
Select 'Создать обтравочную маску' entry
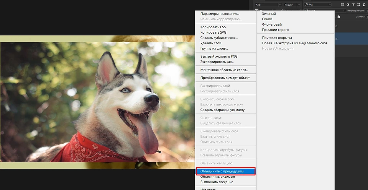pos(222,110)
